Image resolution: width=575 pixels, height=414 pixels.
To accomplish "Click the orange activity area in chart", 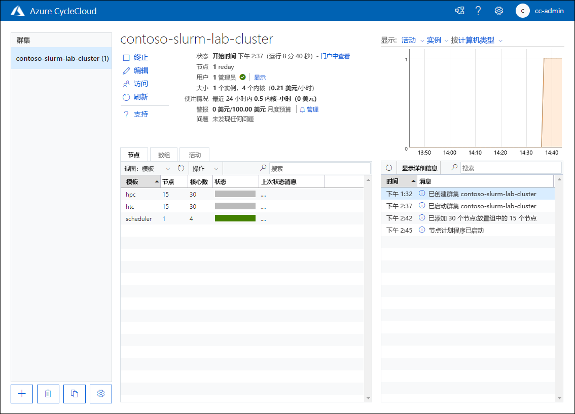I will point(553,102).
